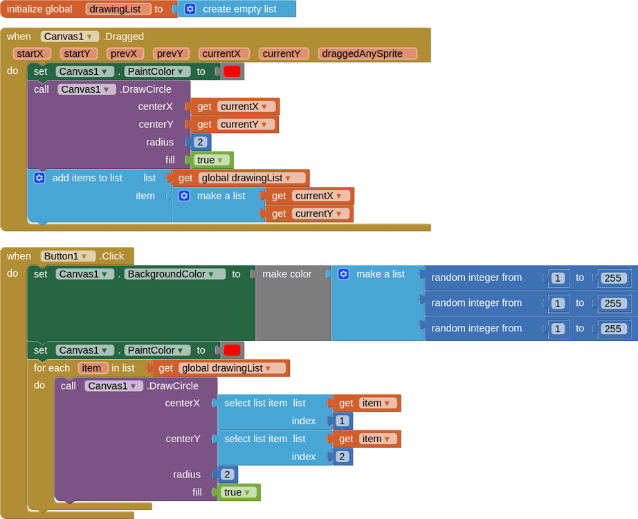
Task: Click the index 1 number field
Action: pyautogui.click(x=342, y=421)
